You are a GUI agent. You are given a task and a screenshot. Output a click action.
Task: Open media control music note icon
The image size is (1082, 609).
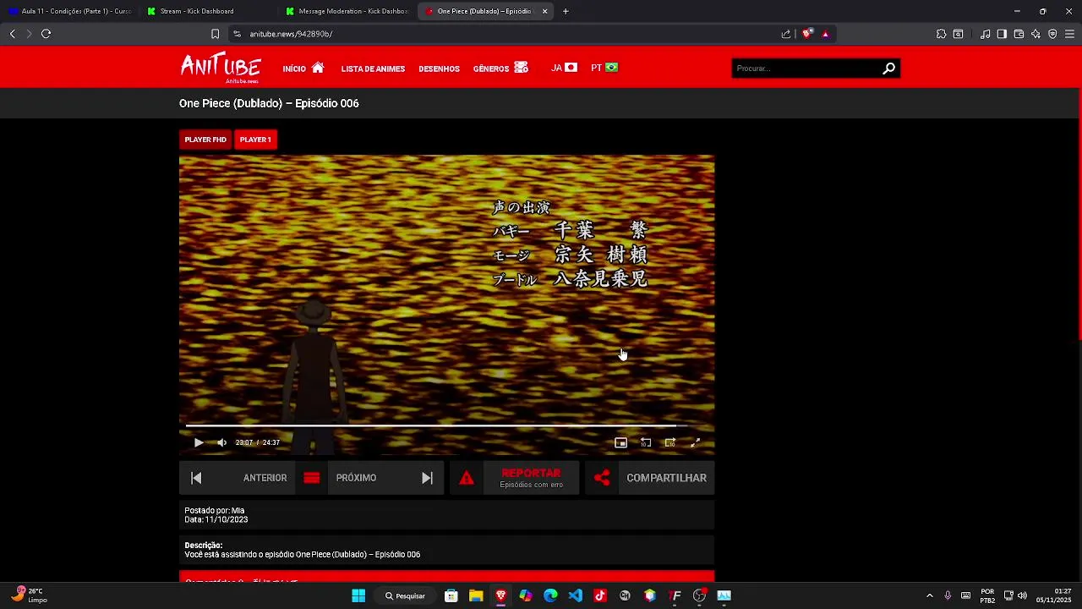[985, 34]
